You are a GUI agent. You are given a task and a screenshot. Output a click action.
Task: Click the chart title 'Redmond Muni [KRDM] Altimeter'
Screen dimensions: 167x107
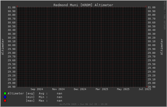[83, 5]
